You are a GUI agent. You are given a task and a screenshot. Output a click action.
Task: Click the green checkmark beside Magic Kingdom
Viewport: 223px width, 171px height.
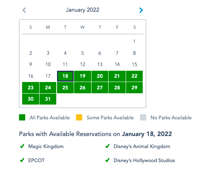pyautogui.click(x=22, y=146)
